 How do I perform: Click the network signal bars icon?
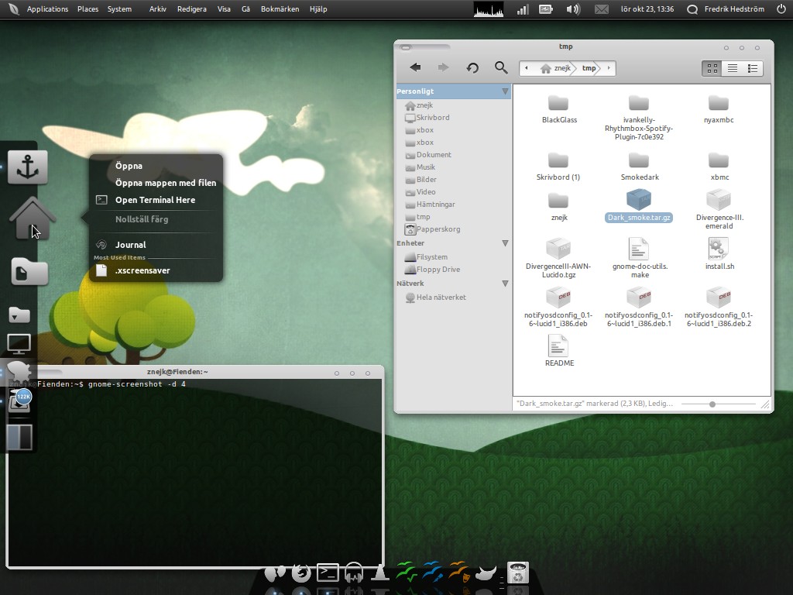click(x=522, y=9)
